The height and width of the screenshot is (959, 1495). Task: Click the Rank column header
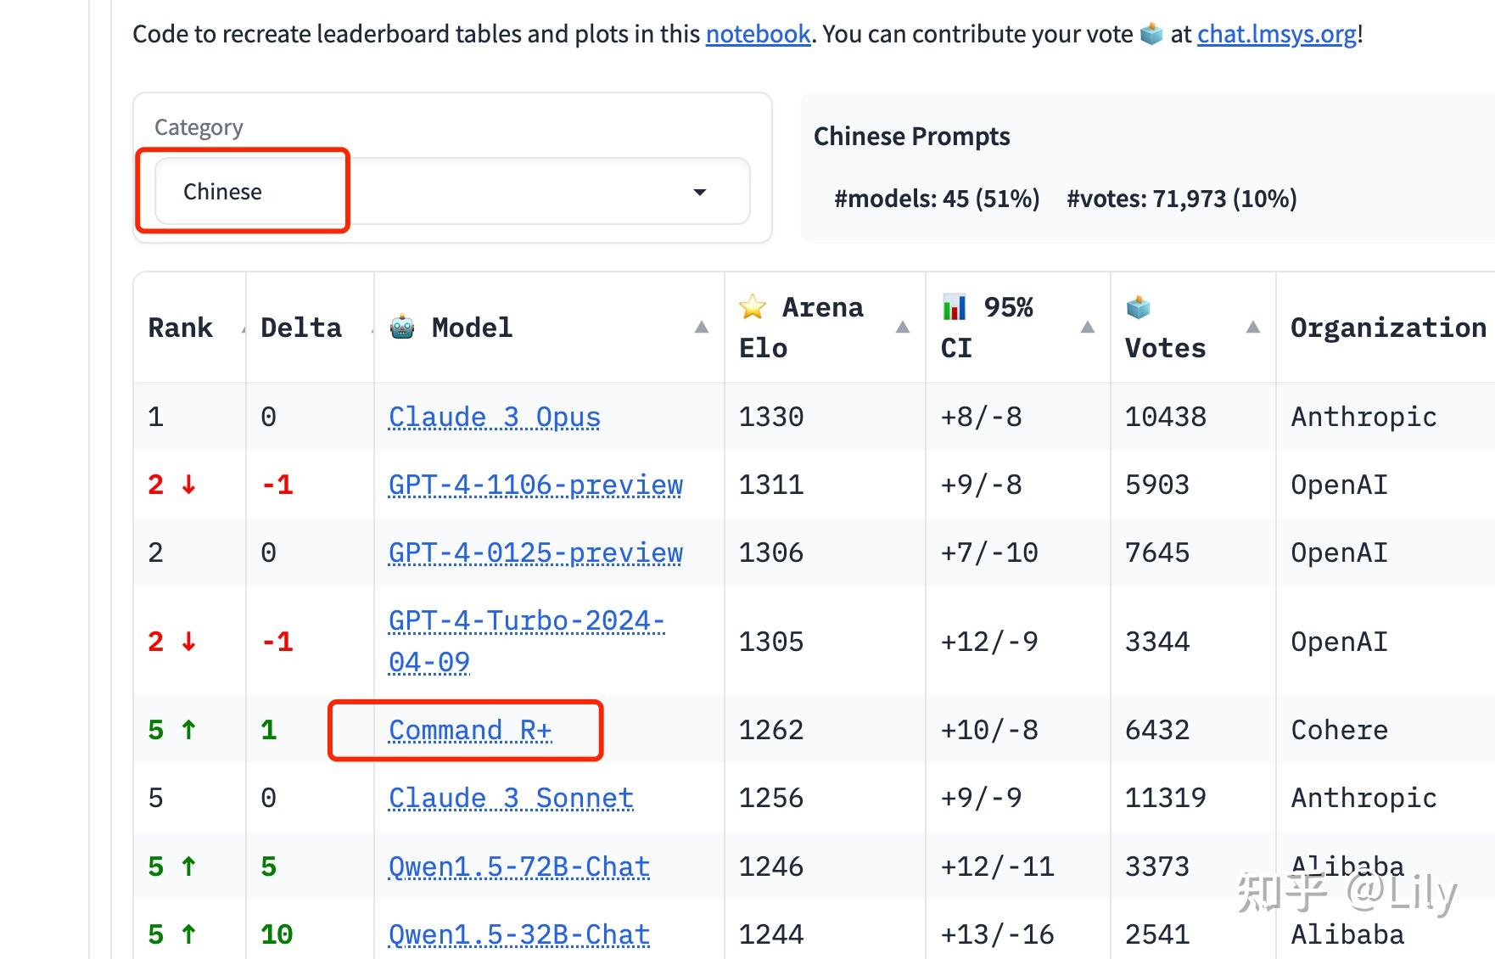(x=180, y=328)
